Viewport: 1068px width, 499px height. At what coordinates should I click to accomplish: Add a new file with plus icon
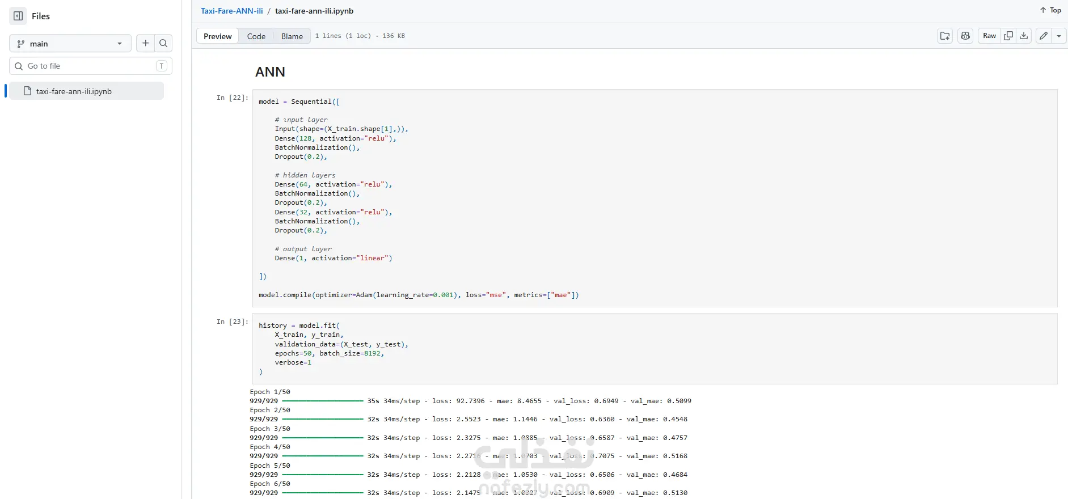click(x=146, y=43)
